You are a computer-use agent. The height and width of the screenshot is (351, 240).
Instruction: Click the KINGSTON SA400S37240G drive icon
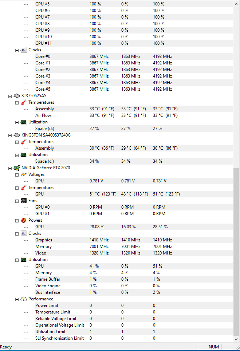coord(16,135)
